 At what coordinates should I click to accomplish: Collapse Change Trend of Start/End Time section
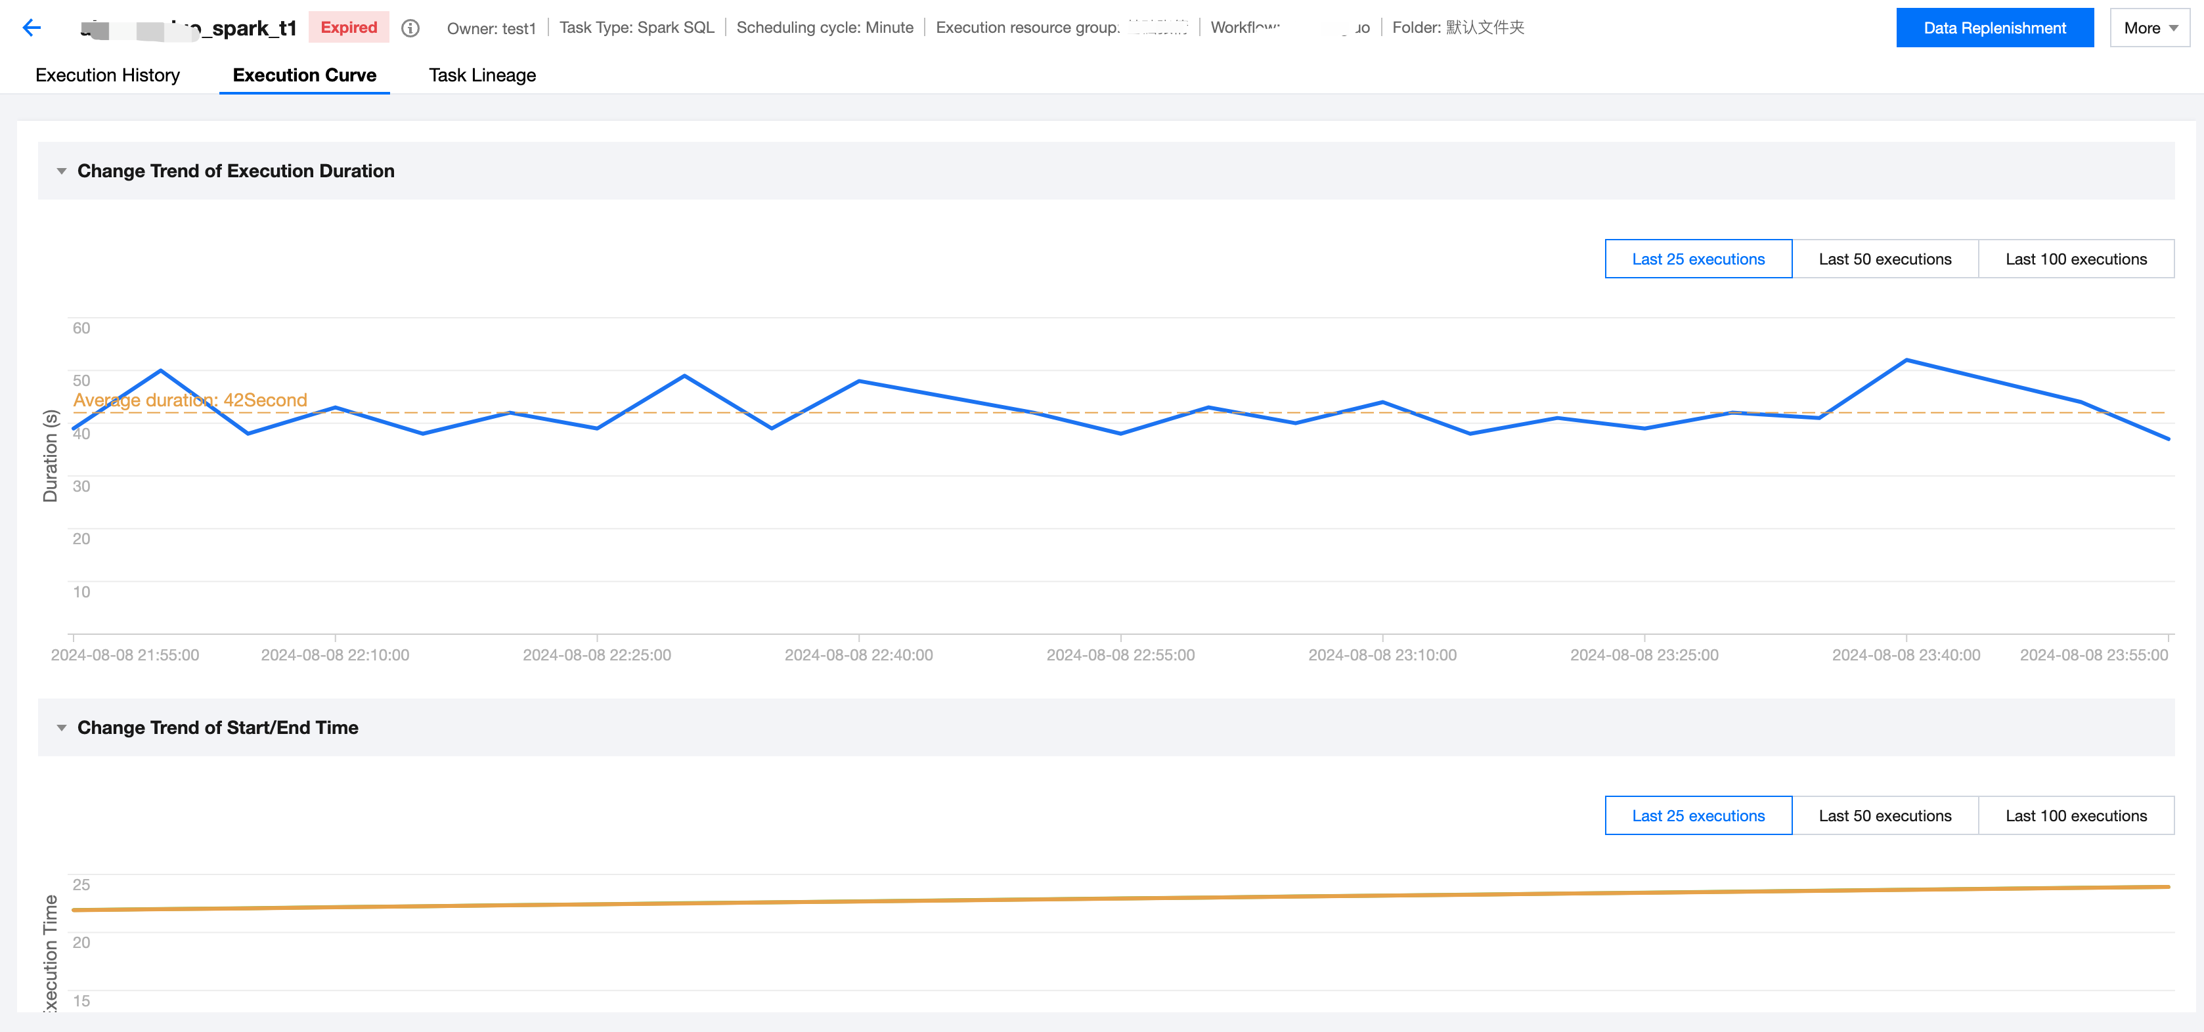(62, 727)
